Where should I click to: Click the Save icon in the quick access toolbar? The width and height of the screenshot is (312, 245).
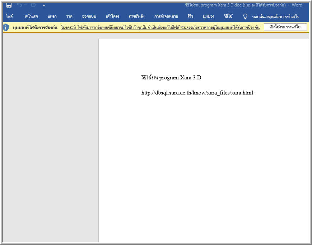[9, 5]
